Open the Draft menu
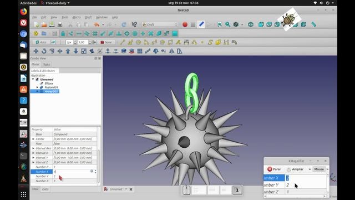Image resolution: width=355 pixels, height=200 pixels. tap(88, 17)
